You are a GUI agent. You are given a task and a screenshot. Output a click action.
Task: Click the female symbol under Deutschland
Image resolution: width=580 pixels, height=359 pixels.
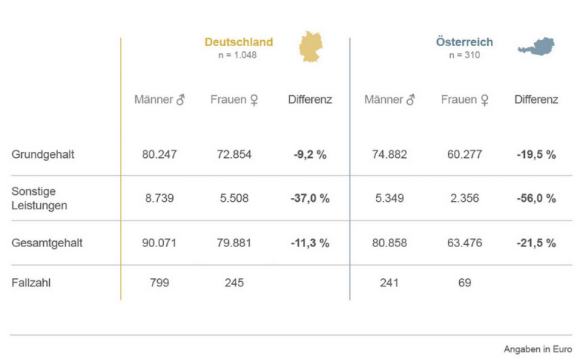pyautogui.click(x=254, y=100)
